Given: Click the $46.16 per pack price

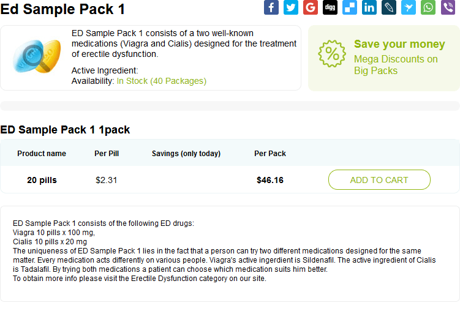Looking at the screenshot, I should tap(270, 180).
